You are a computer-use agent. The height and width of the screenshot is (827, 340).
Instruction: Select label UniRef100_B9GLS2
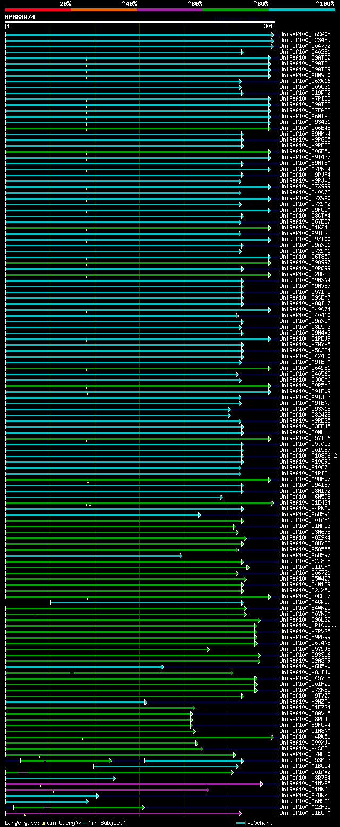(x=305, y=619)
